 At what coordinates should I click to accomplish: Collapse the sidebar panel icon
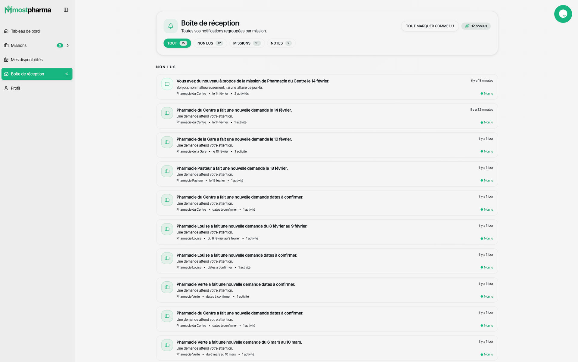(x=66, y=10)
